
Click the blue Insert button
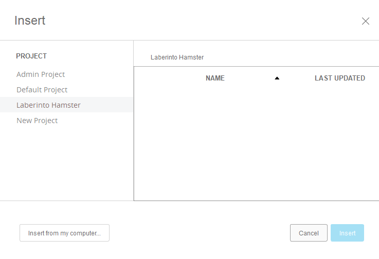pyautogui.click(x=347, y=233)
